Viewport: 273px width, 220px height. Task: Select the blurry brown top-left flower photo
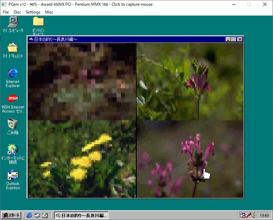click(81, 81)
